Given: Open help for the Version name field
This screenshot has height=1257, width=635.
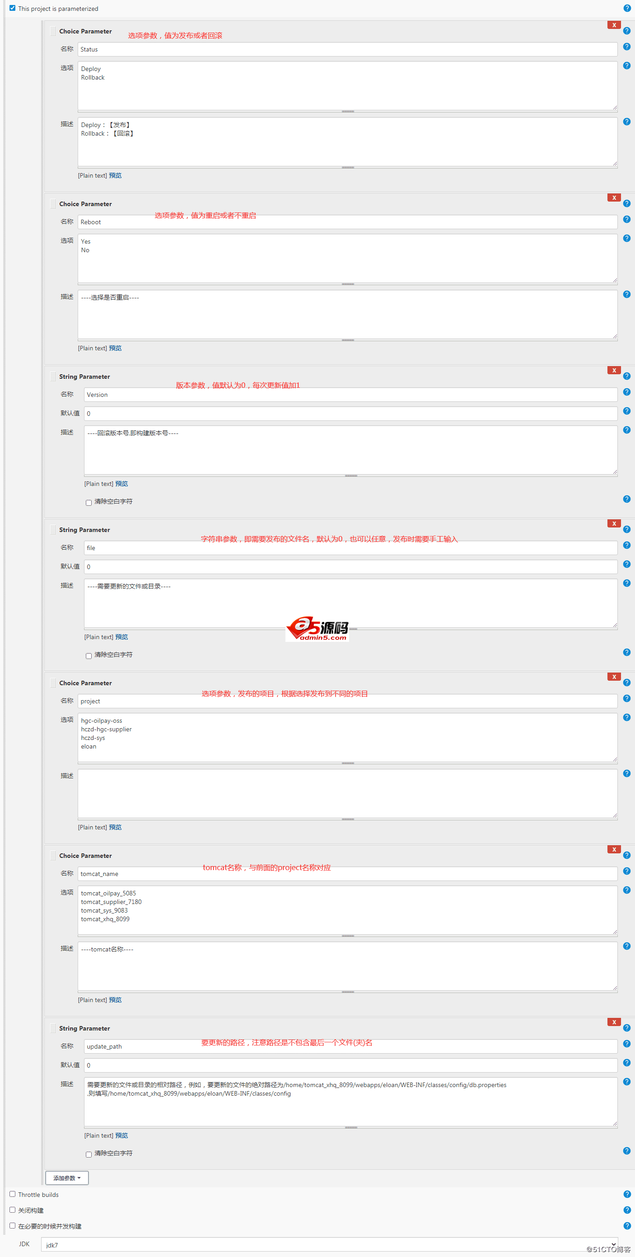Looking at the screenshot, I should coord(627,392).
